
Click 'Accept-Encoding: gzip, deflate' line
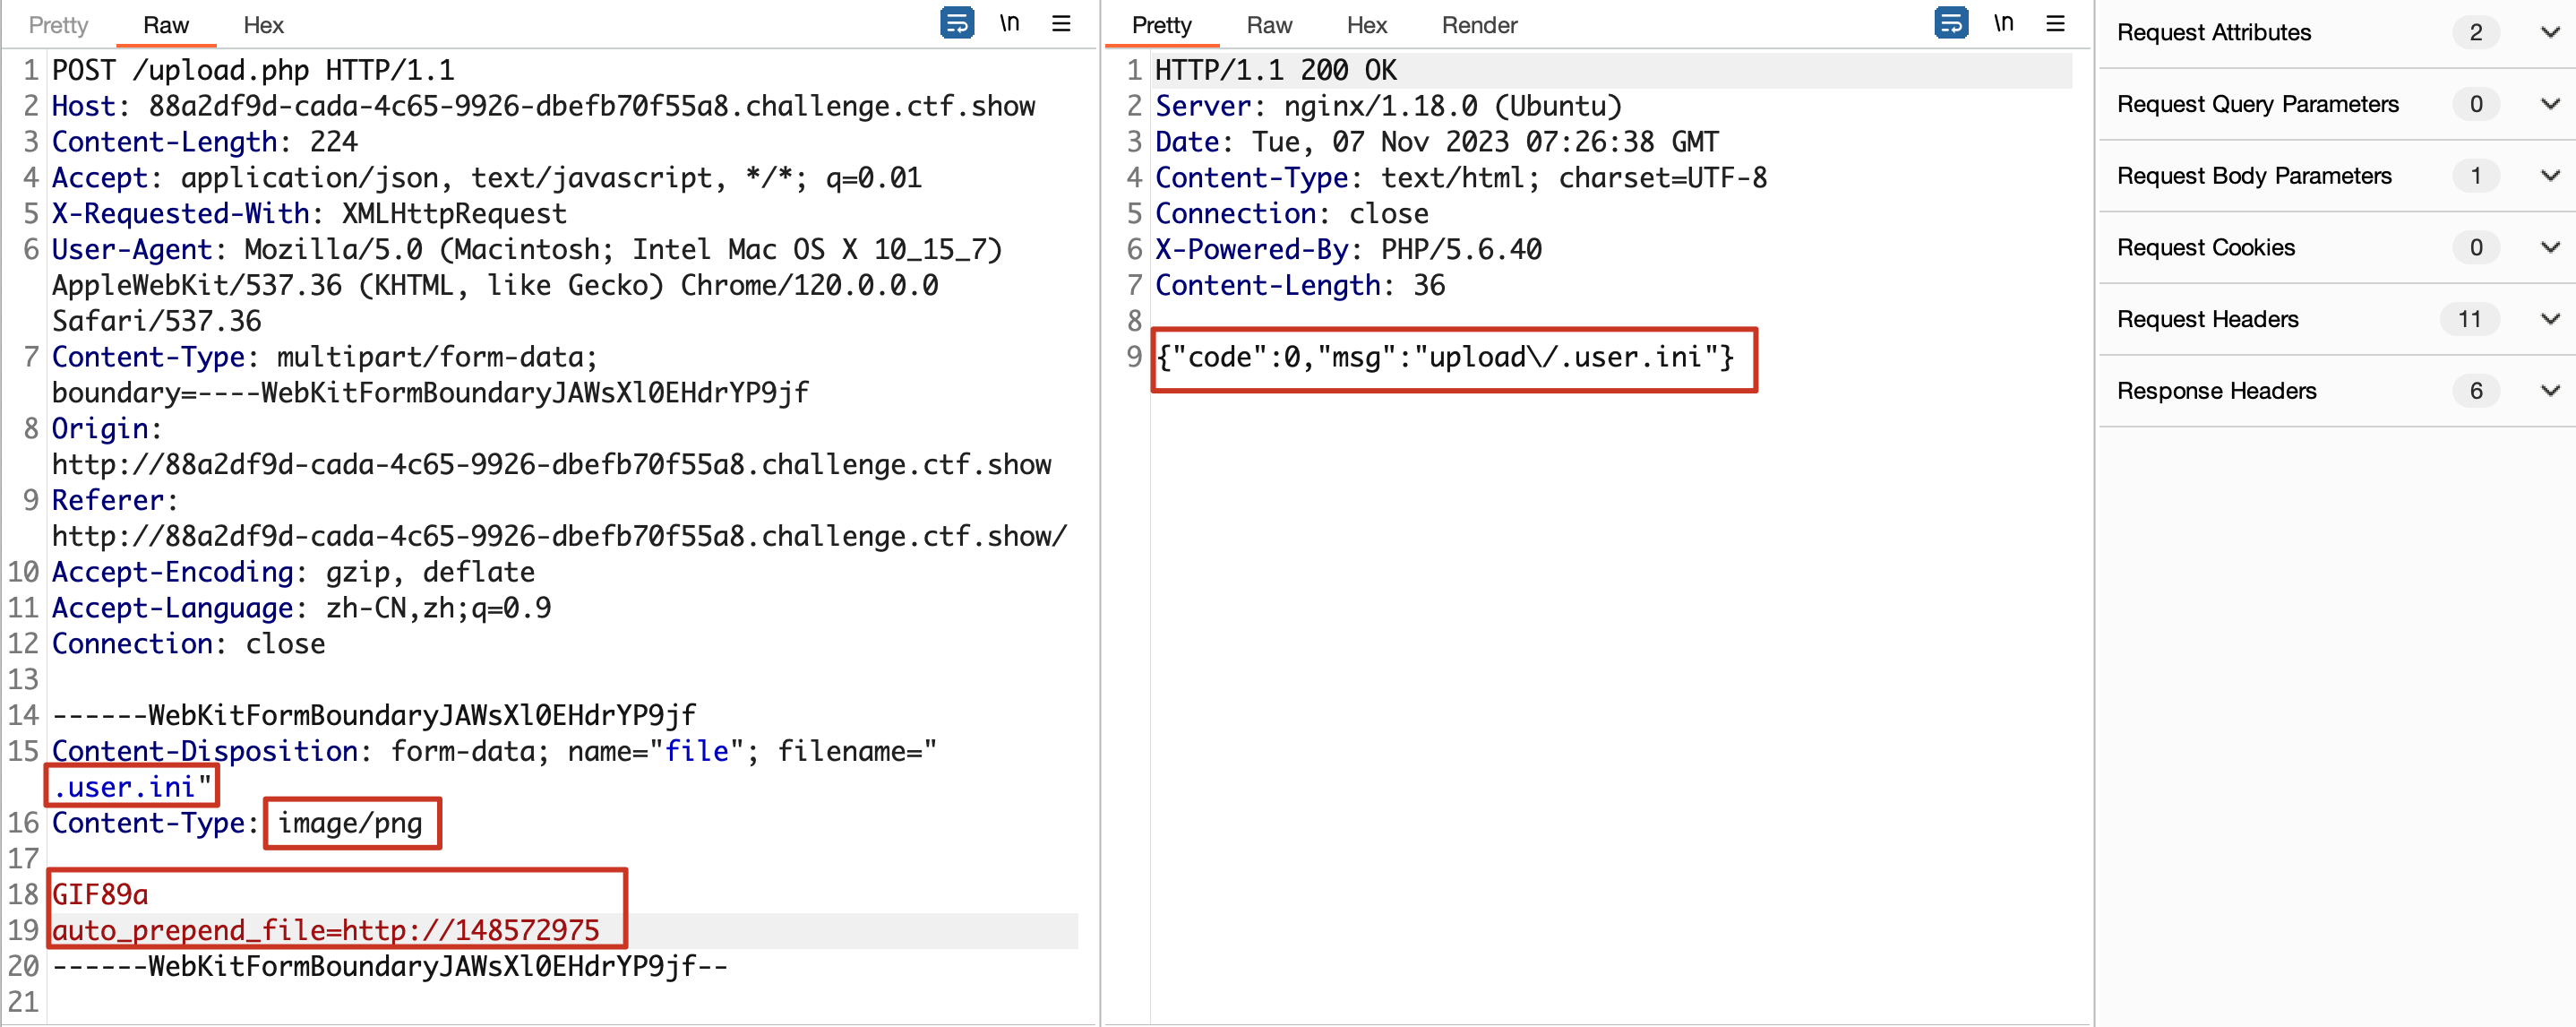coord(293,572)
